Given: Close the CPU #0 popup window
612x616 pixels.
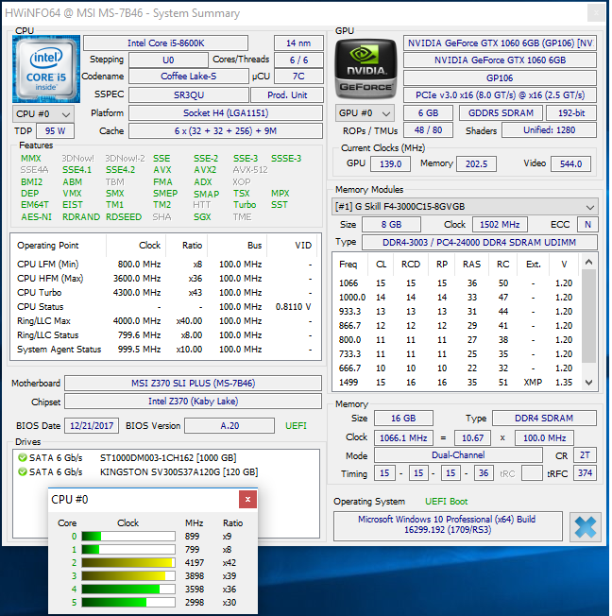Looking at the screenshot, I should [247, 500].
